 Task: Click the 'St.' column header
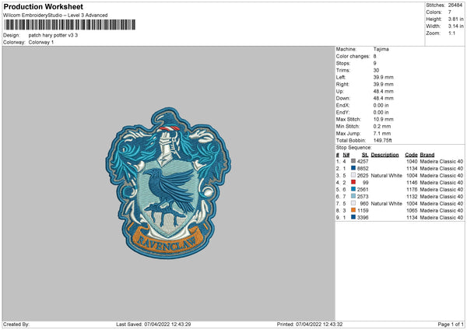[x=365, y=155]
